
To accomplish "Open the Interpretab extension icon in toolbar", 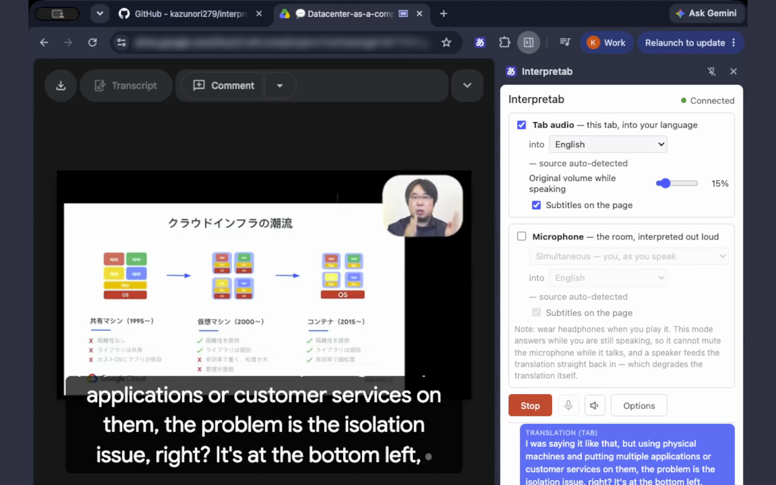I will (480, 42).
